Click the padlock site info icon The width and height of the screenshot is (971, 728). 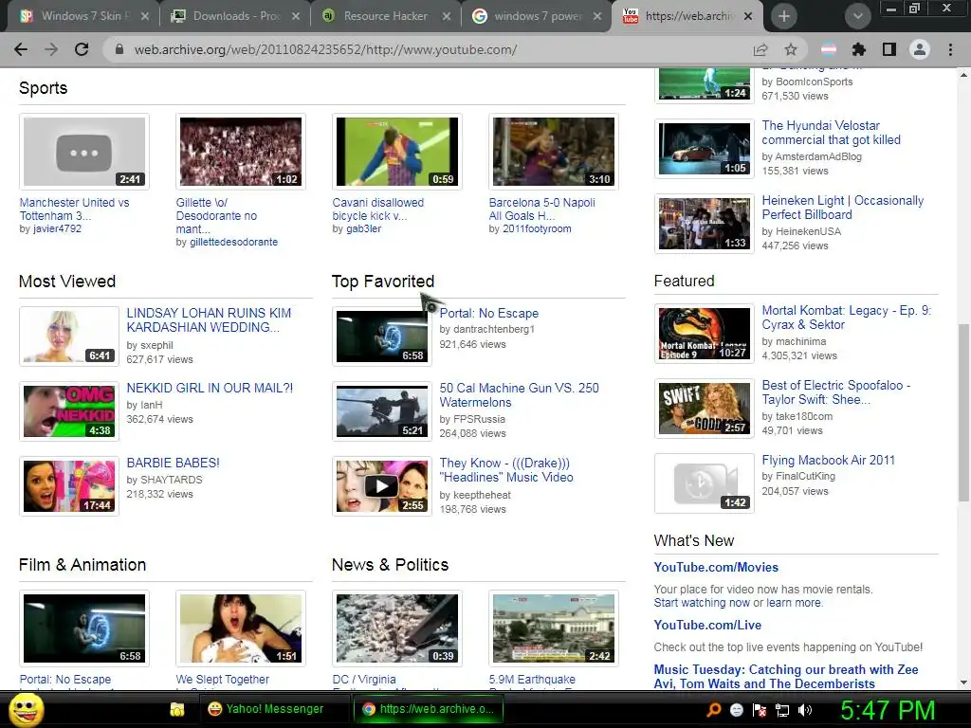[119, 49]
